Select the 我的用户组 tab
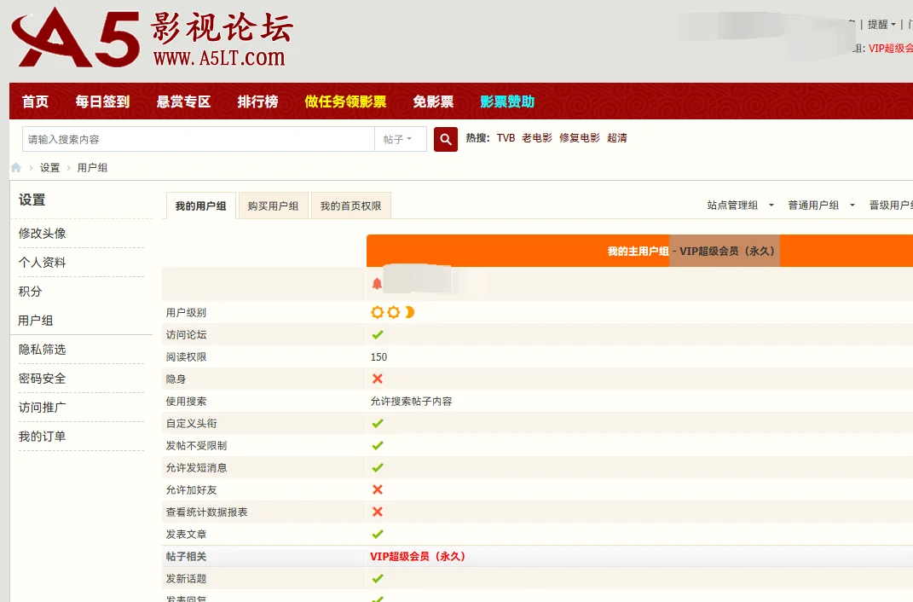The height and width of the screenshot is (602, 913). tap(201, 205)
